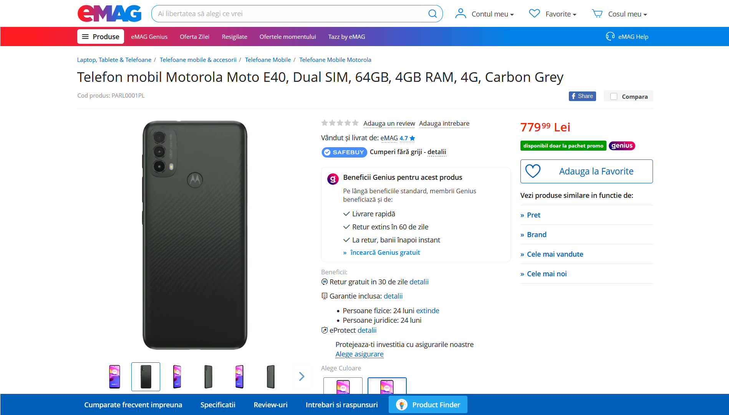729x415 pixels.
Task: Open the Cosul meu dropdown
Action: tap(620, 14)
